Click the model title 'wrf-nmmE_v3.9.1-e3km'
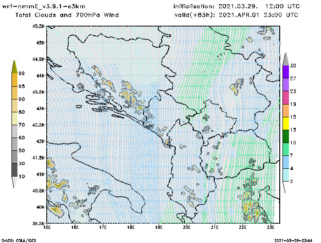The width and height of the screenshot is (321, 243). click(44, 6)
